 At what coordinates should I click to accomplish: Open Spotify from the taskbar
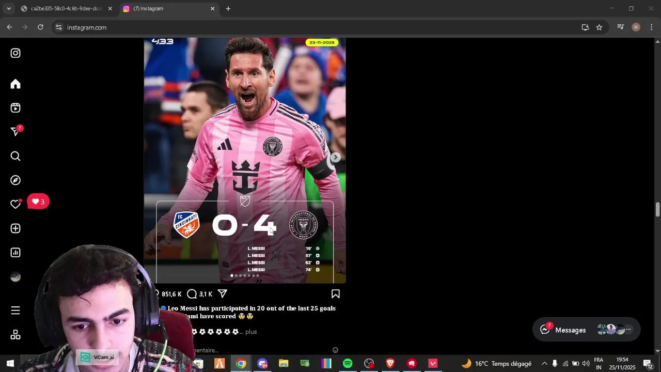click(348, 364)
